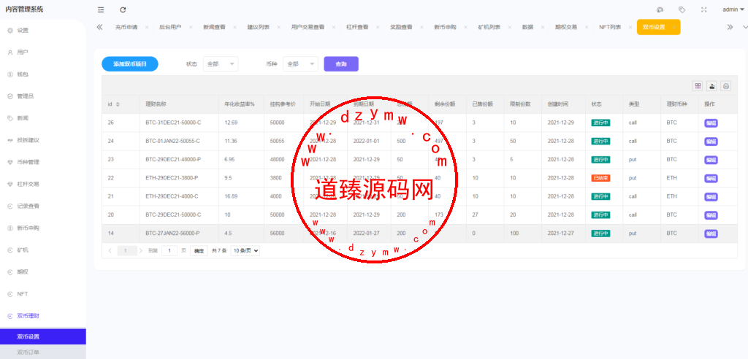Close the 矿机列表 tab
Screen dimensions: 748x359
click(x=509, y=27)
